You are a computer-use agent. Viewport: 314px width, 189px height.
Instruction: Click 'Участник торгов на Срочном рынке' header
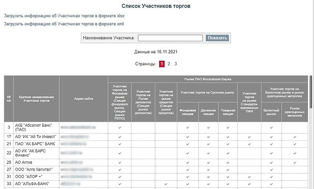point(207,93)
